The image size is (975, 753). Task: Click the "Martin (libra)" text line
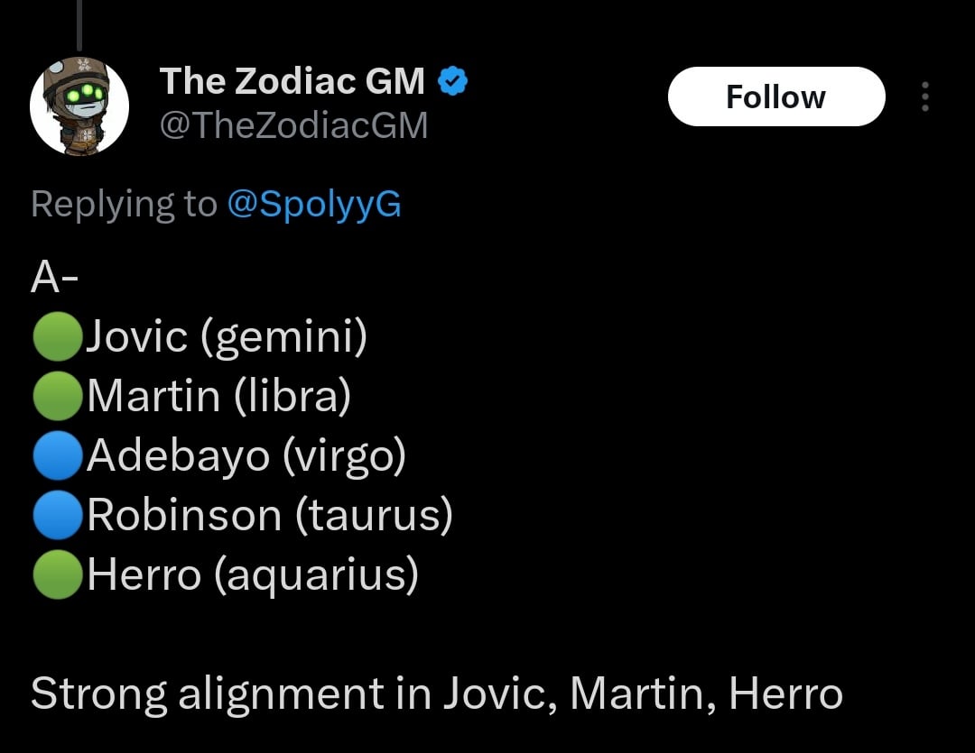(218, 397)
